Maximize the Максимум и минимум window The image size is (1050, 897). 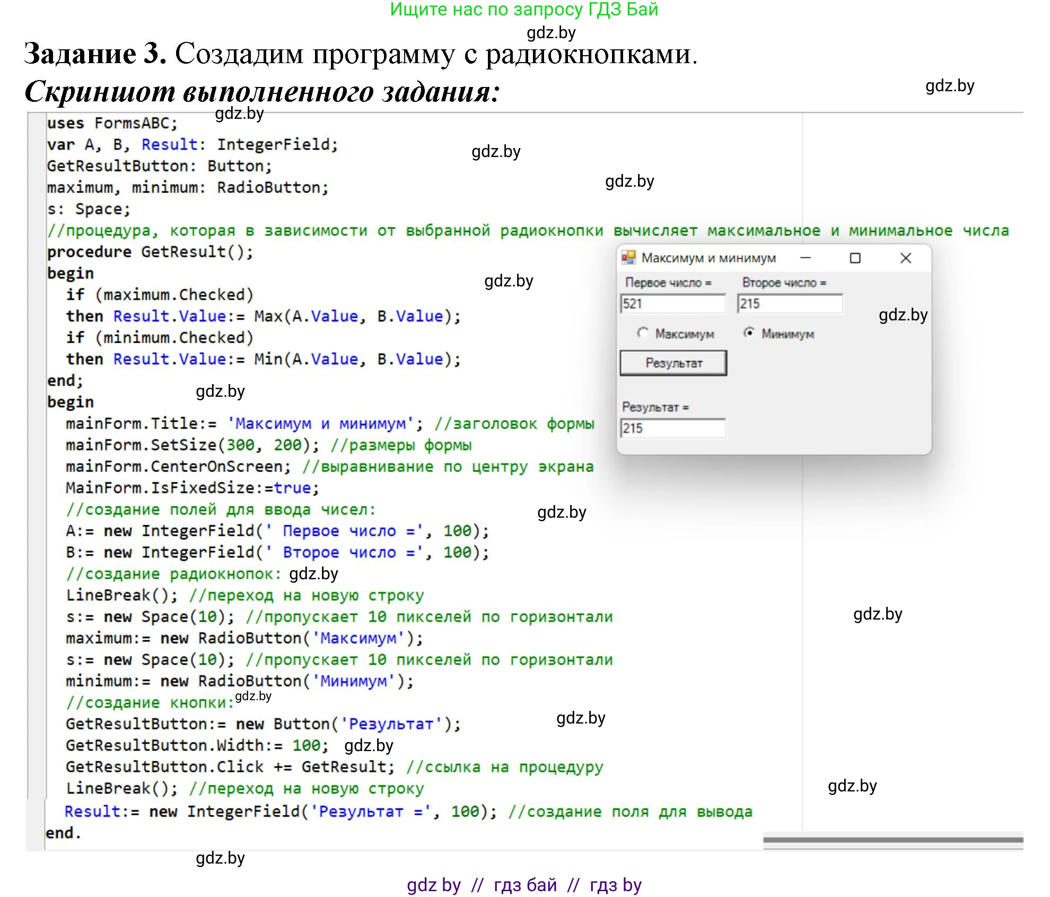click(855, 258)
